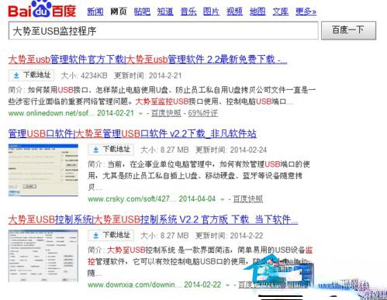The width and height of the screenshot is (387, 300).
Task: Open the 音乐 music tab
Action: [188, 12]
